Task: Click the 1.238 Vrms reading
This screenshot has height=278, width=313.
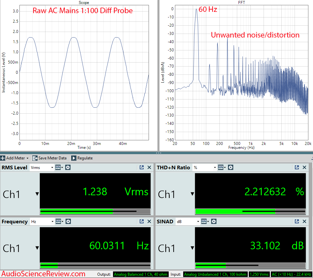Action: click(116, 192)
